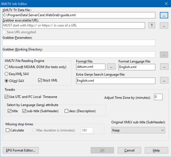Browse for the Format file
171x157 pixels.
tap(111, 67)
